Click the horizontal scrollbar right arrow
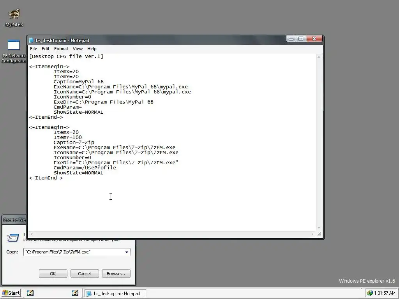 [x=312, y=234]
